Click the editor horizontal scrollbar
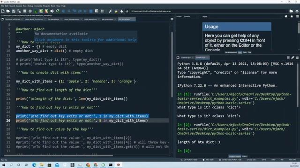The width and height of the screenshot is (300, 168). [58, 155]
